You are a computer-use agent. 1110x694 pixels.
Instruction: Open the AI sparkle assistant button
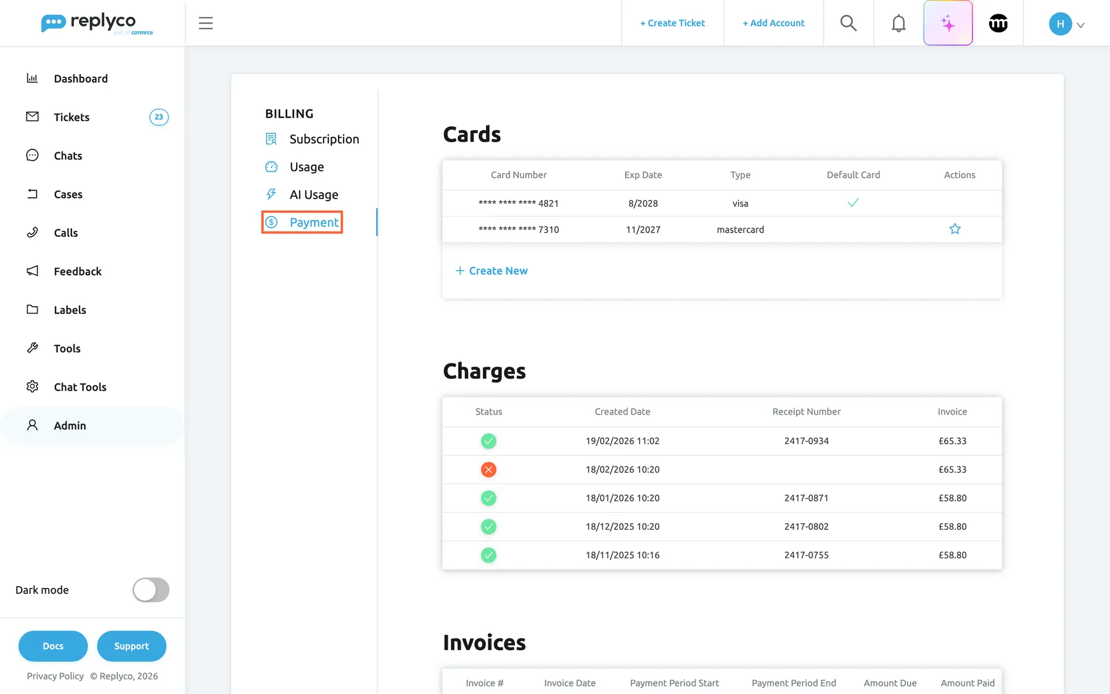(x=948, y=23)
